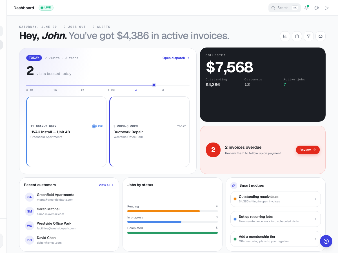The height and width of the screenshot is (253, 338).
Task: Open the Ductwork Repair job card
Action: coord(149,132)
